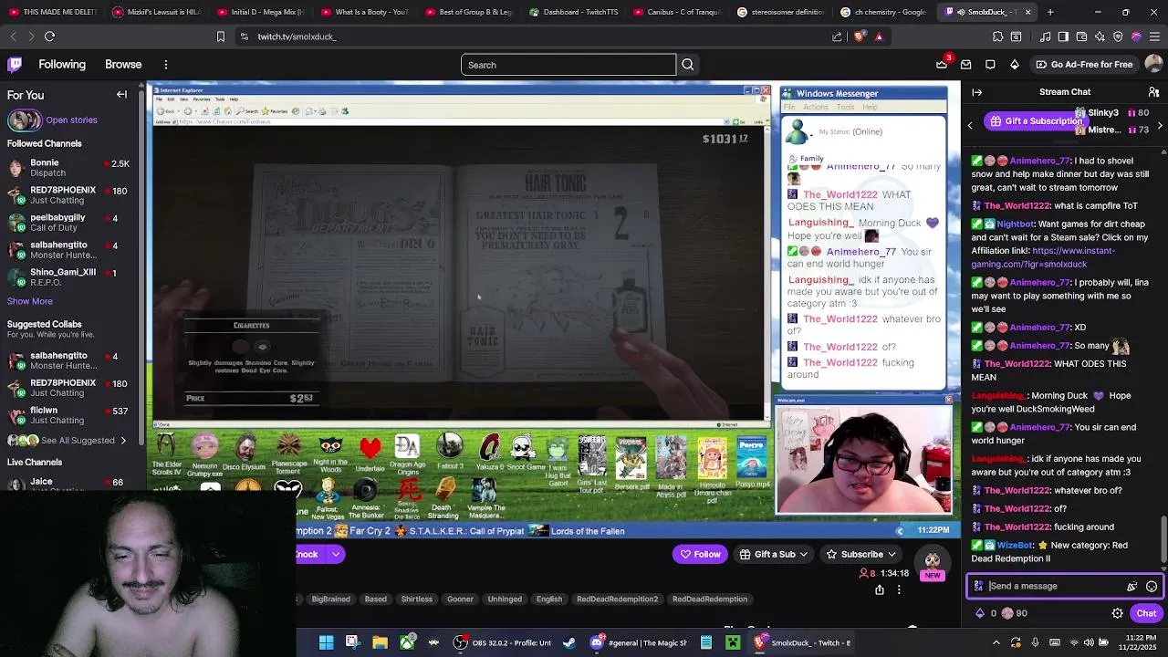
Task: Open chat settings gear icon
Action: pyautogui.click(x=1117, y=613)
